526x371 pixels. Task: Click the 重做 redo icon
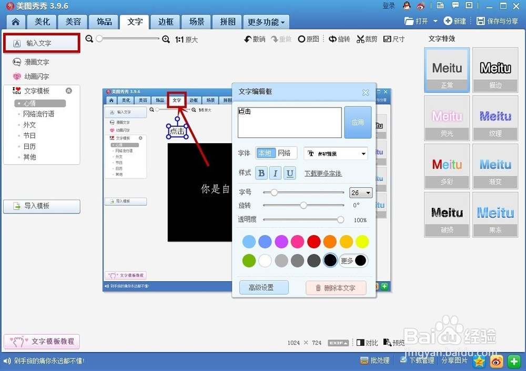tap(275, 39)
